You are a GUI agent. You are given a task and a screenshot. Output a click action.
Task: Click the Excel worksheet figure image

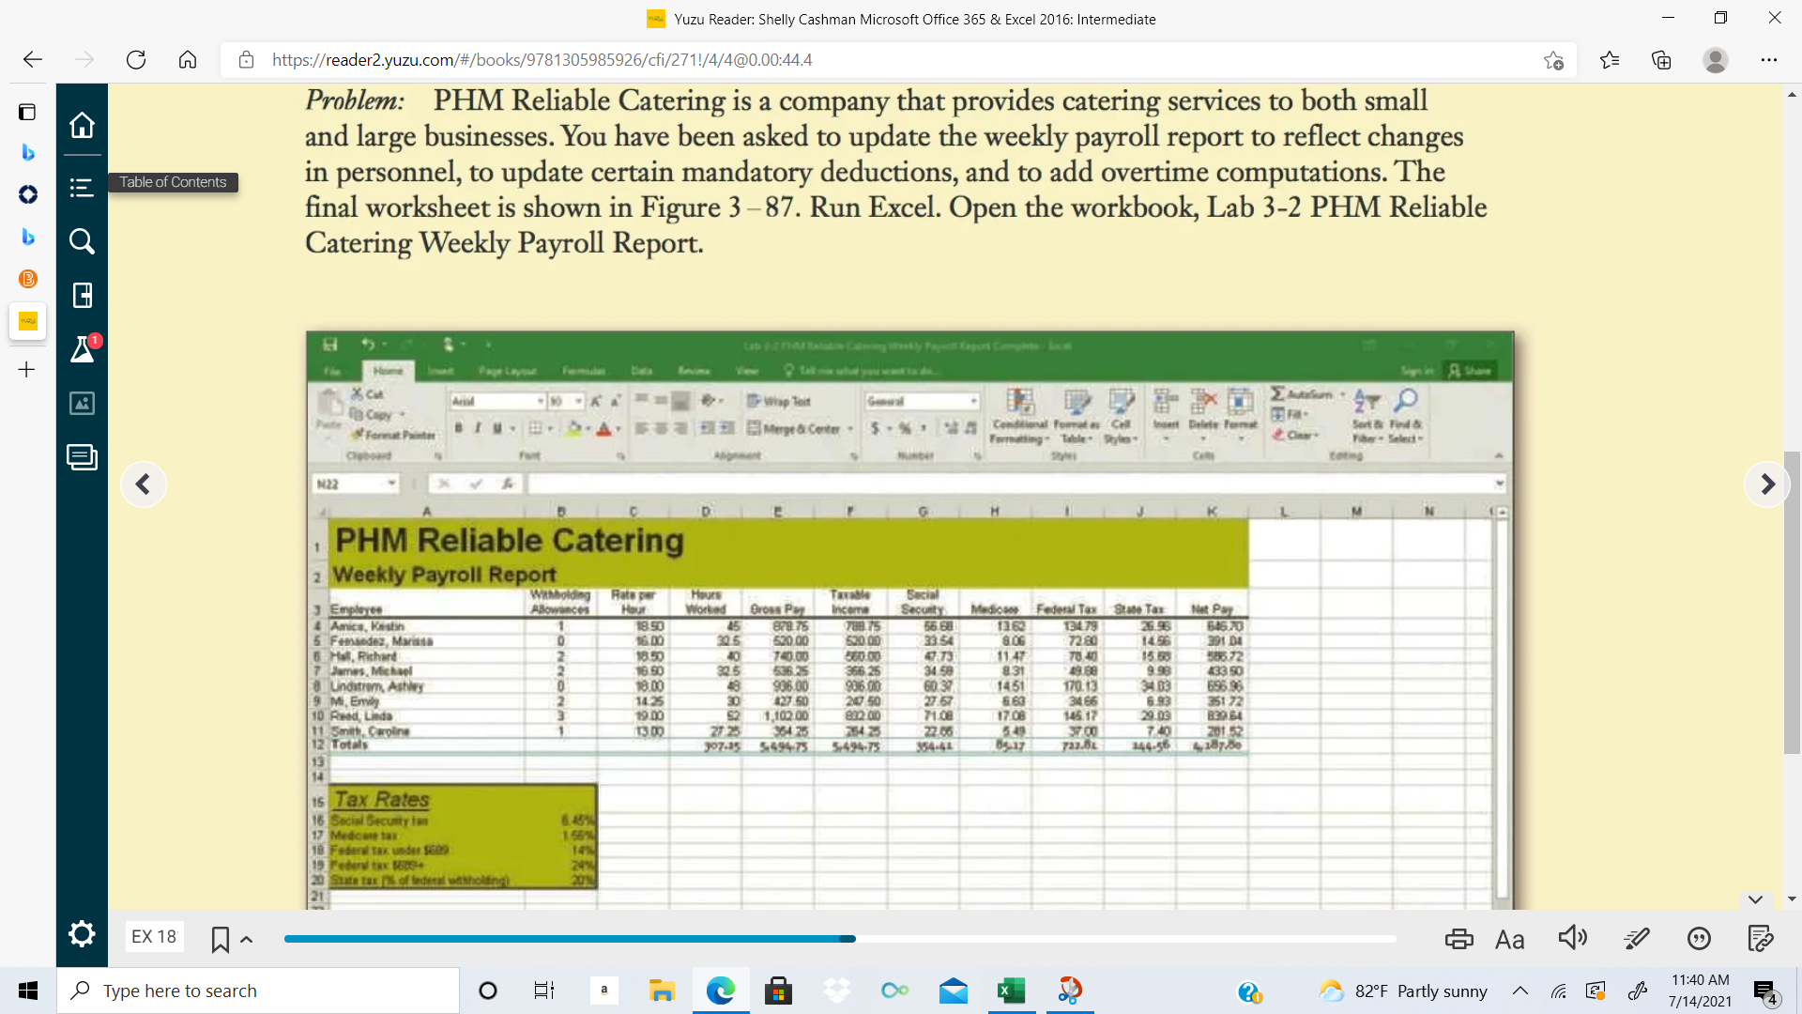(909, 620)
